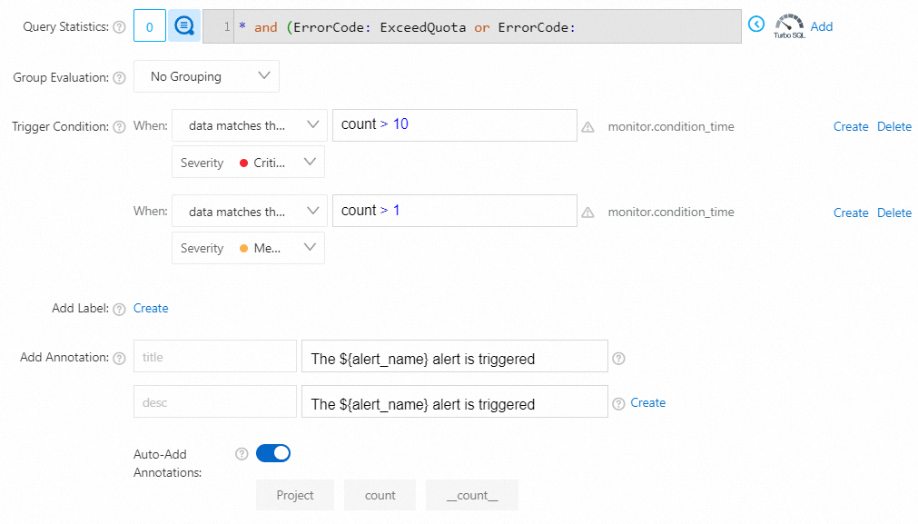Click Create link under Add Label
Viewport: 918px width, 524px height.
(151, 308)
